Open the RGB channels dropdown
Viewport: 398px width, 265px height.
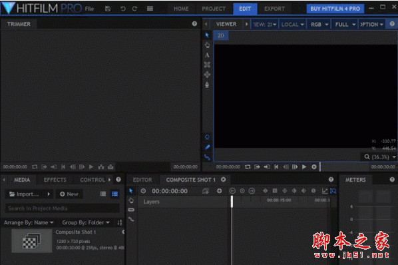pyautogui.click(x=319, y=25)
